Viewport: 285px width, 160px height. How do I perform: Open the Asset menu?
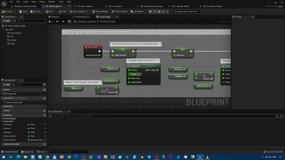pyautogui.click(x=25, y=2)
